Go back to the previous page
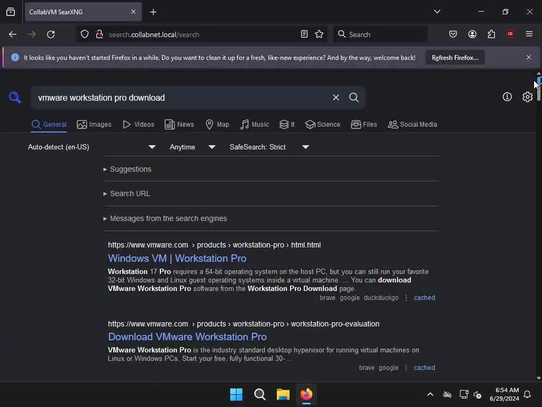Screen dimensions: 542x407 pos(13,34)
